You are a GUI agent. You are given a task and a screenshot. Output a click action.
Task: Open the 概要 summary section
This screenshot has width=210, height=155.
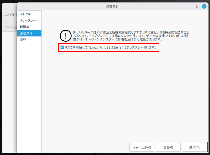[x=22, y=40]
